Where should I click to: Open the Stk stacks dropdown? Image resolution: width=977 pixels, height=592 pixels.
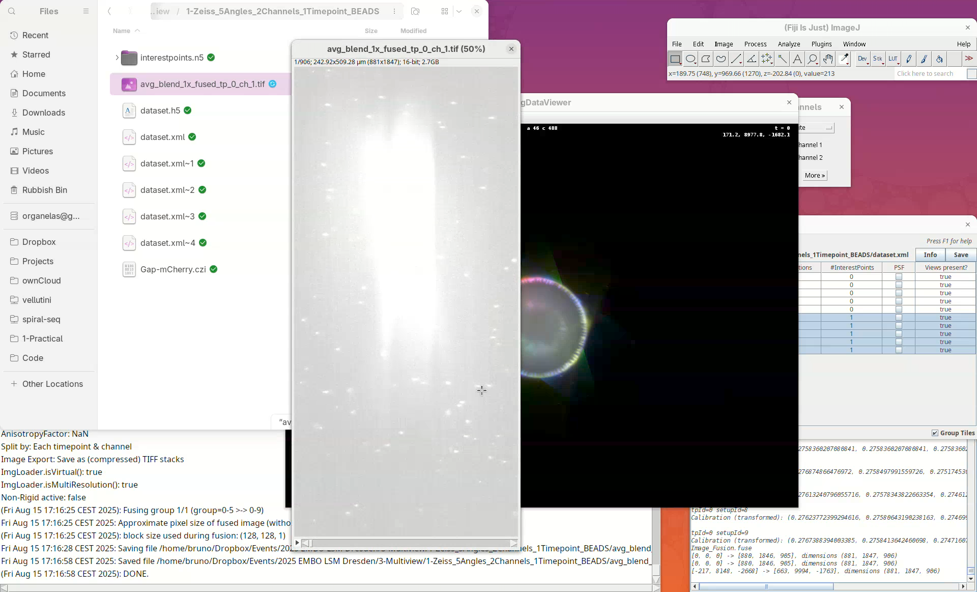point(878,59)
